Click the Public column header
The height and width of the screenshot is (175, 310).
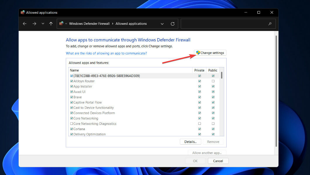[x=213, y=70]
